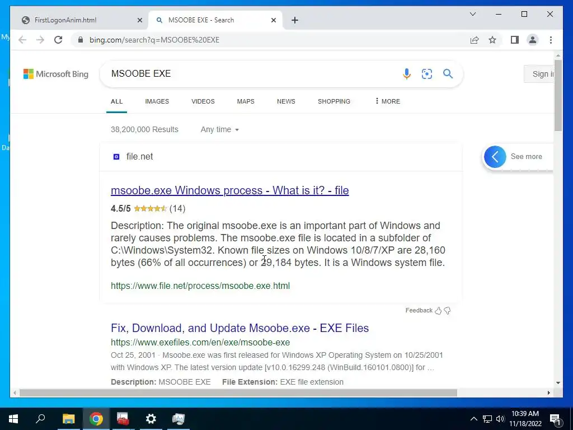Click the thumbs-down feedback icon

[x=447, y=311]
